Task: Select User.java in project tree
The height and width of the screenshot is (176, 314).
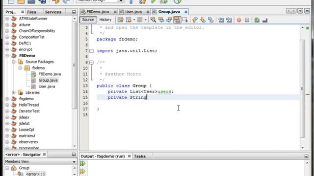Action: click(x=47, y=87)
